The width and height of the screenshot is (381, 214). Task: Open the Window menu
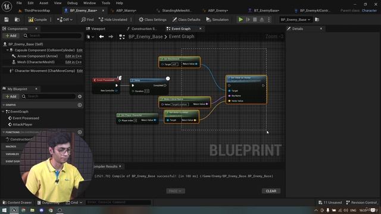89,3
